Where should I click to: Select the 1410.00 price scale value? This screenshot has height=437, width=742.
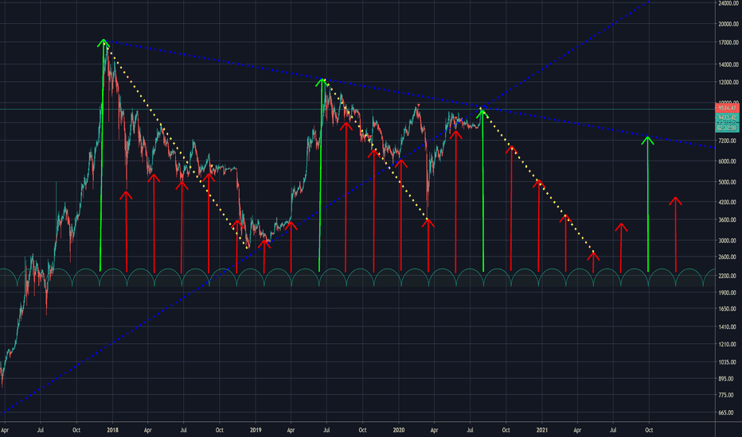click(x=729, y=327)
